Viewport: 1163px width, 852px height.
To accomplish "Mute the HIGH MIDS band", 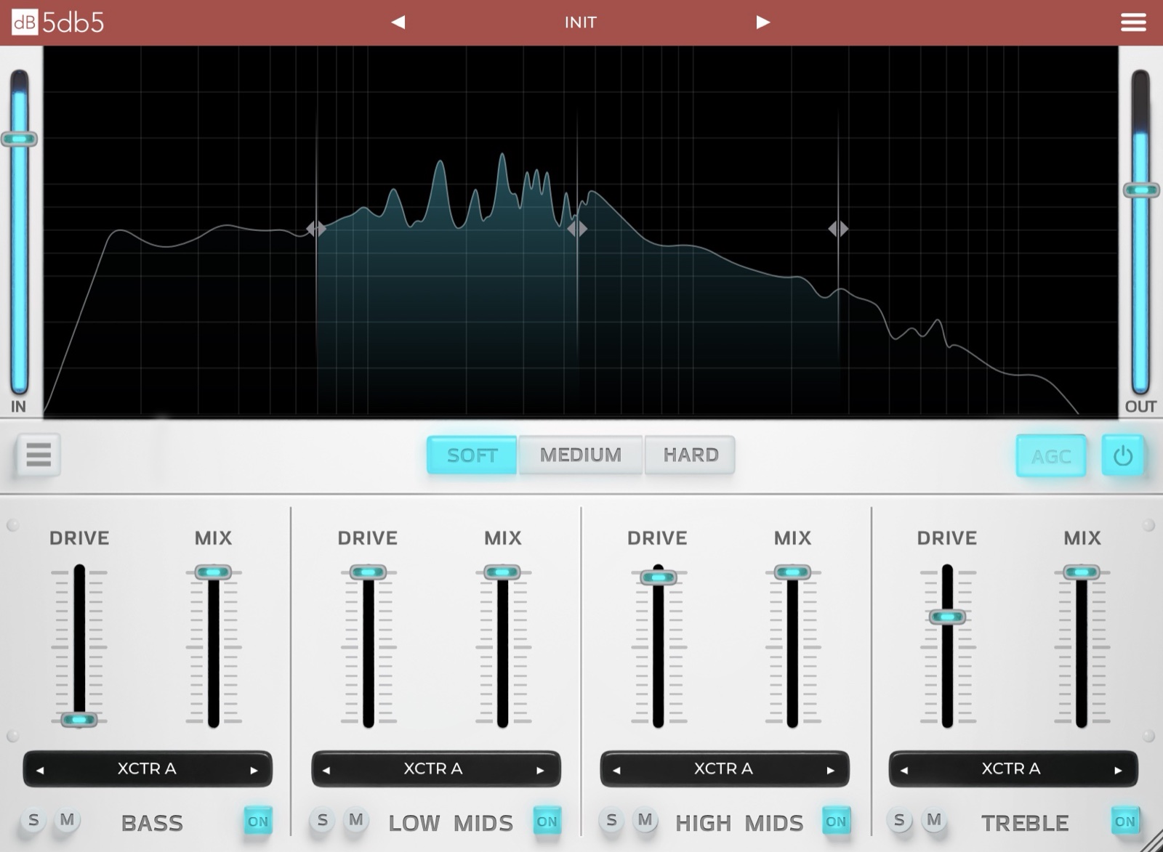I will pos(645,821).
